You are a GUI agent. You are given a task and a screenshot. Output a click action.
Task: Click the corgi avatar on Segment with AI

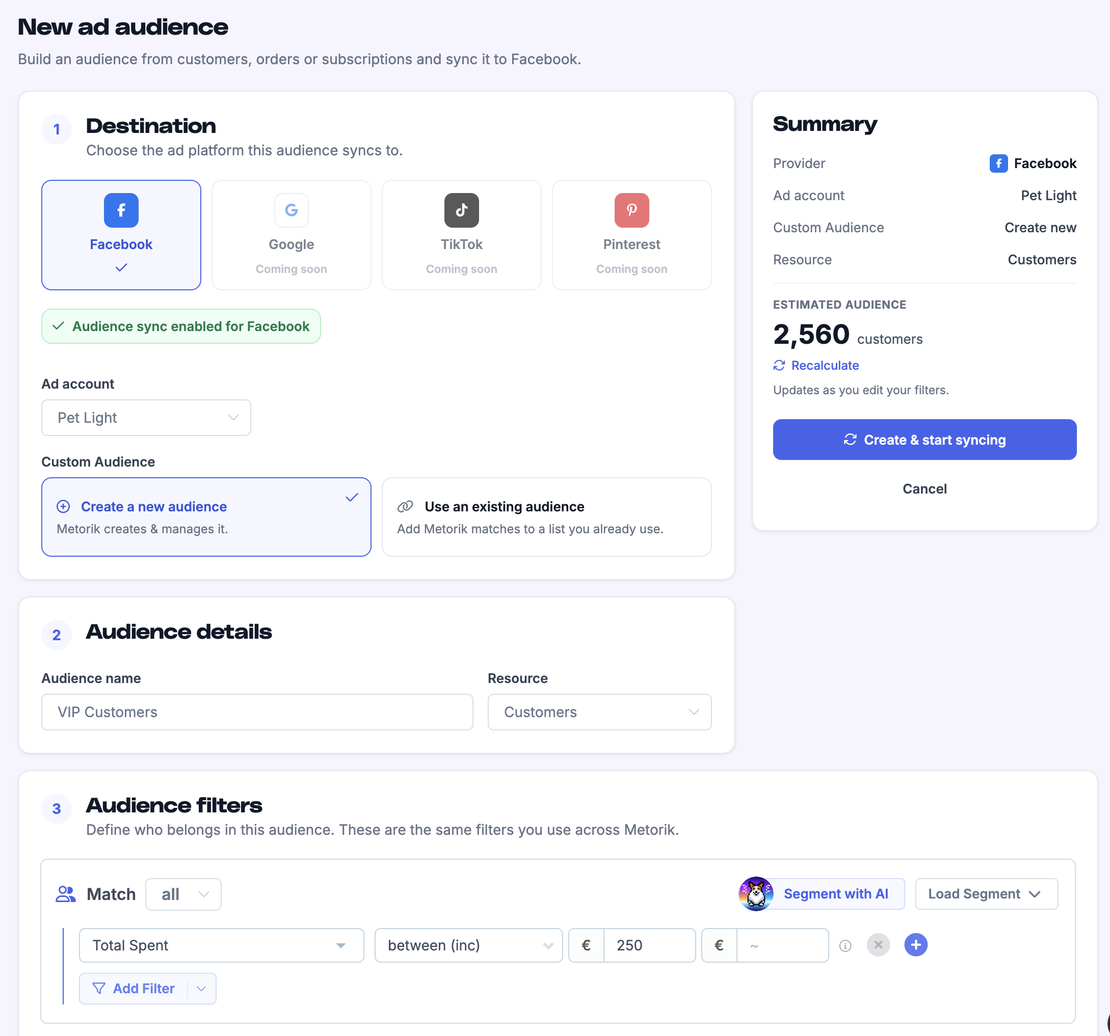coord(757,894)
